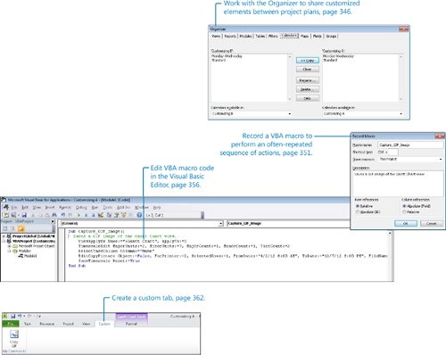Screen dimensions: 446x355
Task: Open the Views tab in Organizer
Action: [216, 36]
